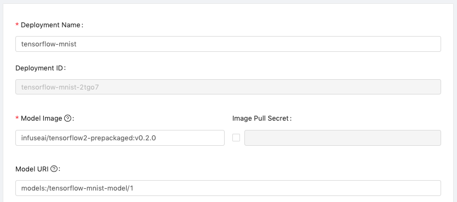Screen dimensions: 457x202
Task: Click the red asterisk beside Model Image
Action: coord(17,118)
